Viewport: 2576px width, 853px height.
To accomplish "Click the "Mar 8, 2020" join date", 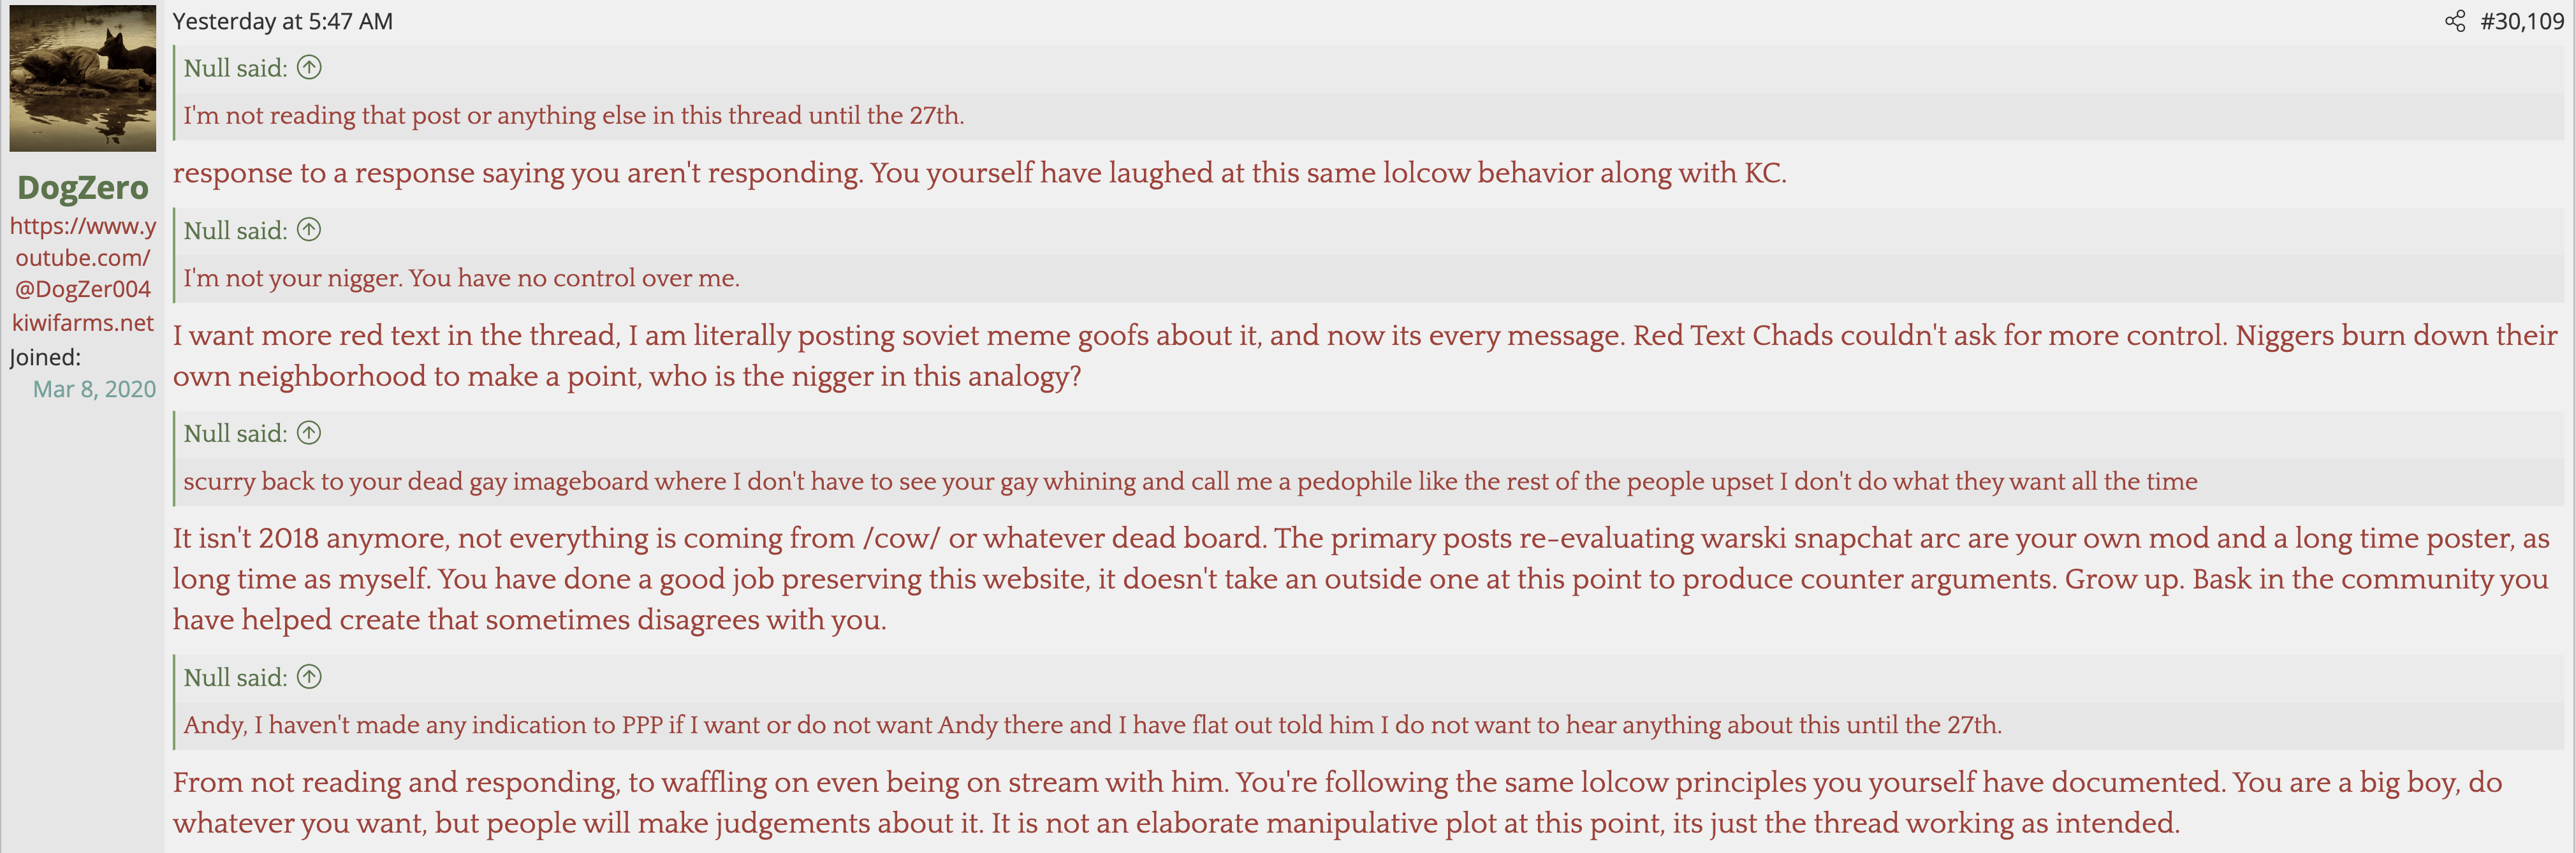I will point(94,389).
